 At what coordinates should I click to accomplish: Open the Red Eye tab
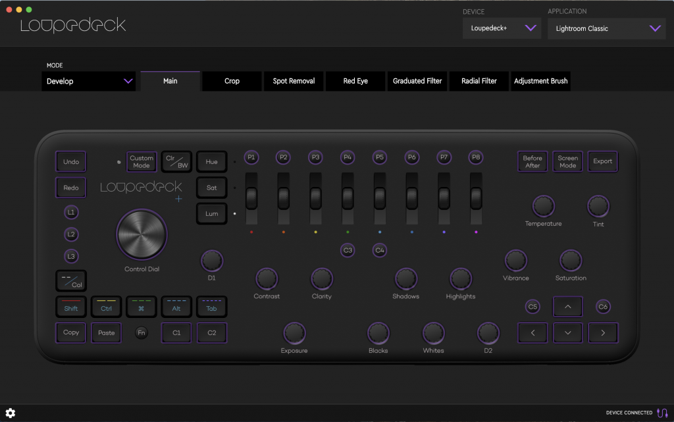355,81
